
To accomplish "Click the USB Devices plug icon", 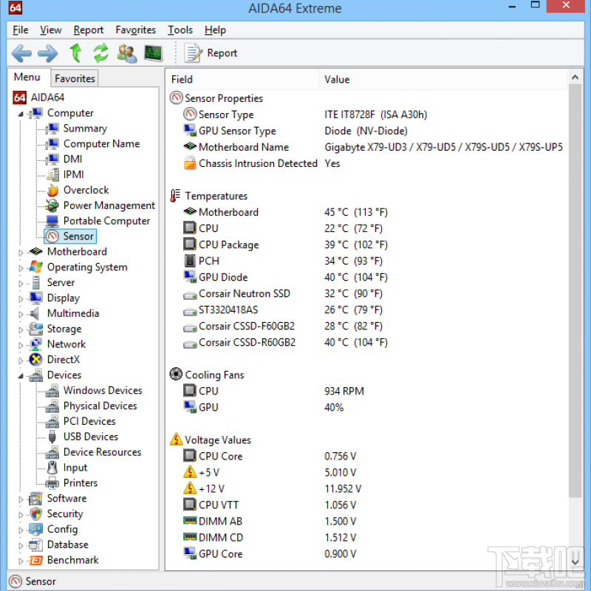I will (52, 437).
